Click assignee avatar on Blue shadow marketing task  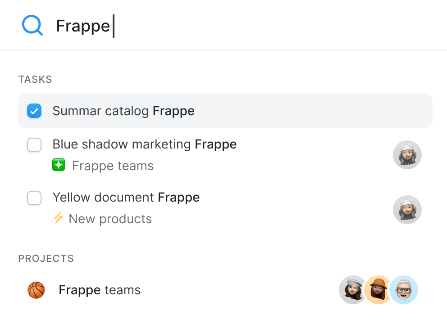point(407,155)
